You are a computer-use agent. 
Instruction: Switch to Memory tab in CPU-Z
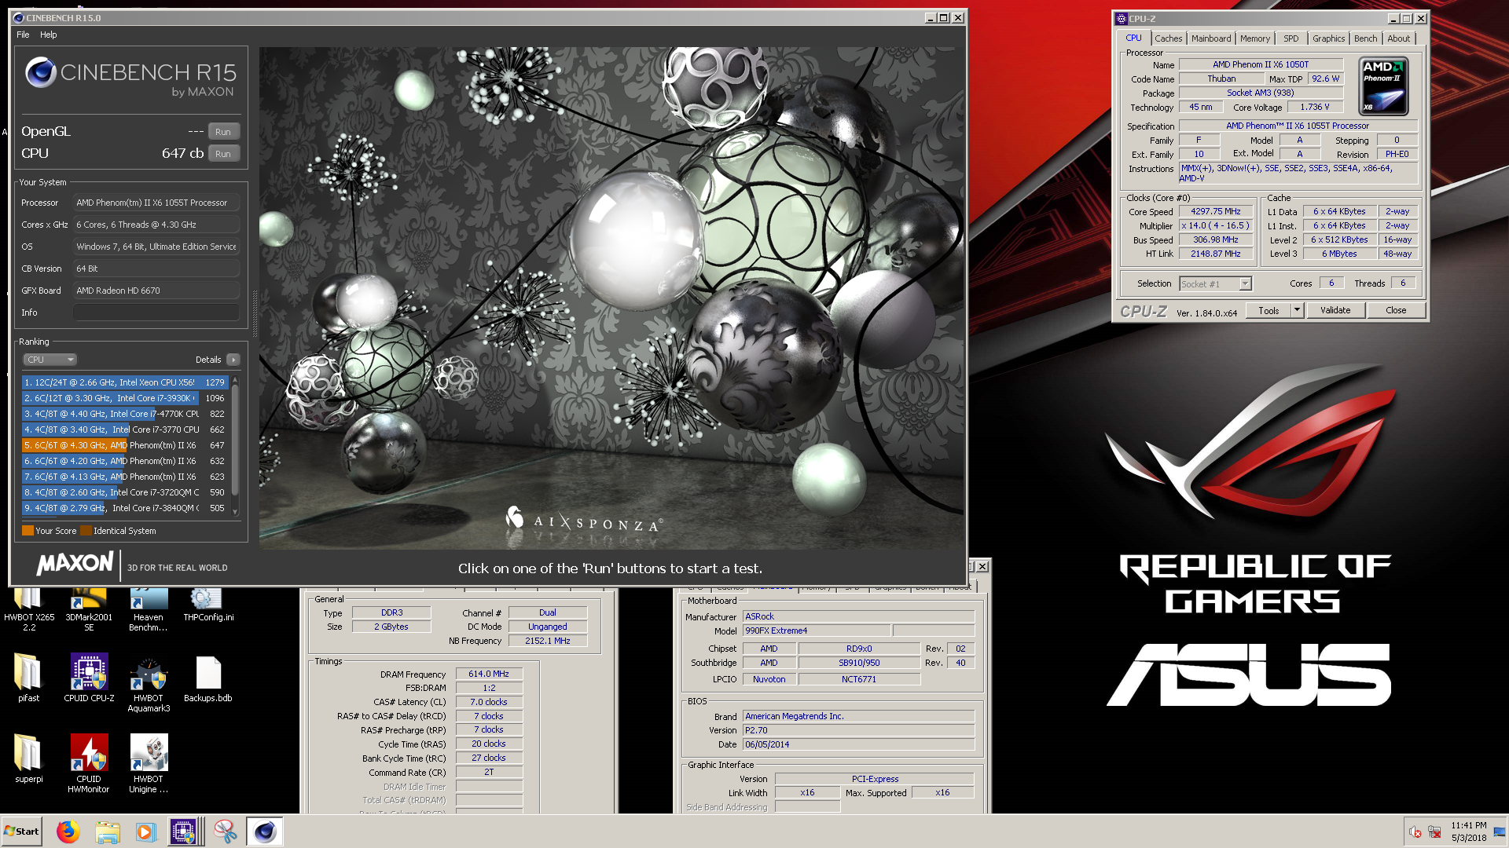tap(1255, 38)
